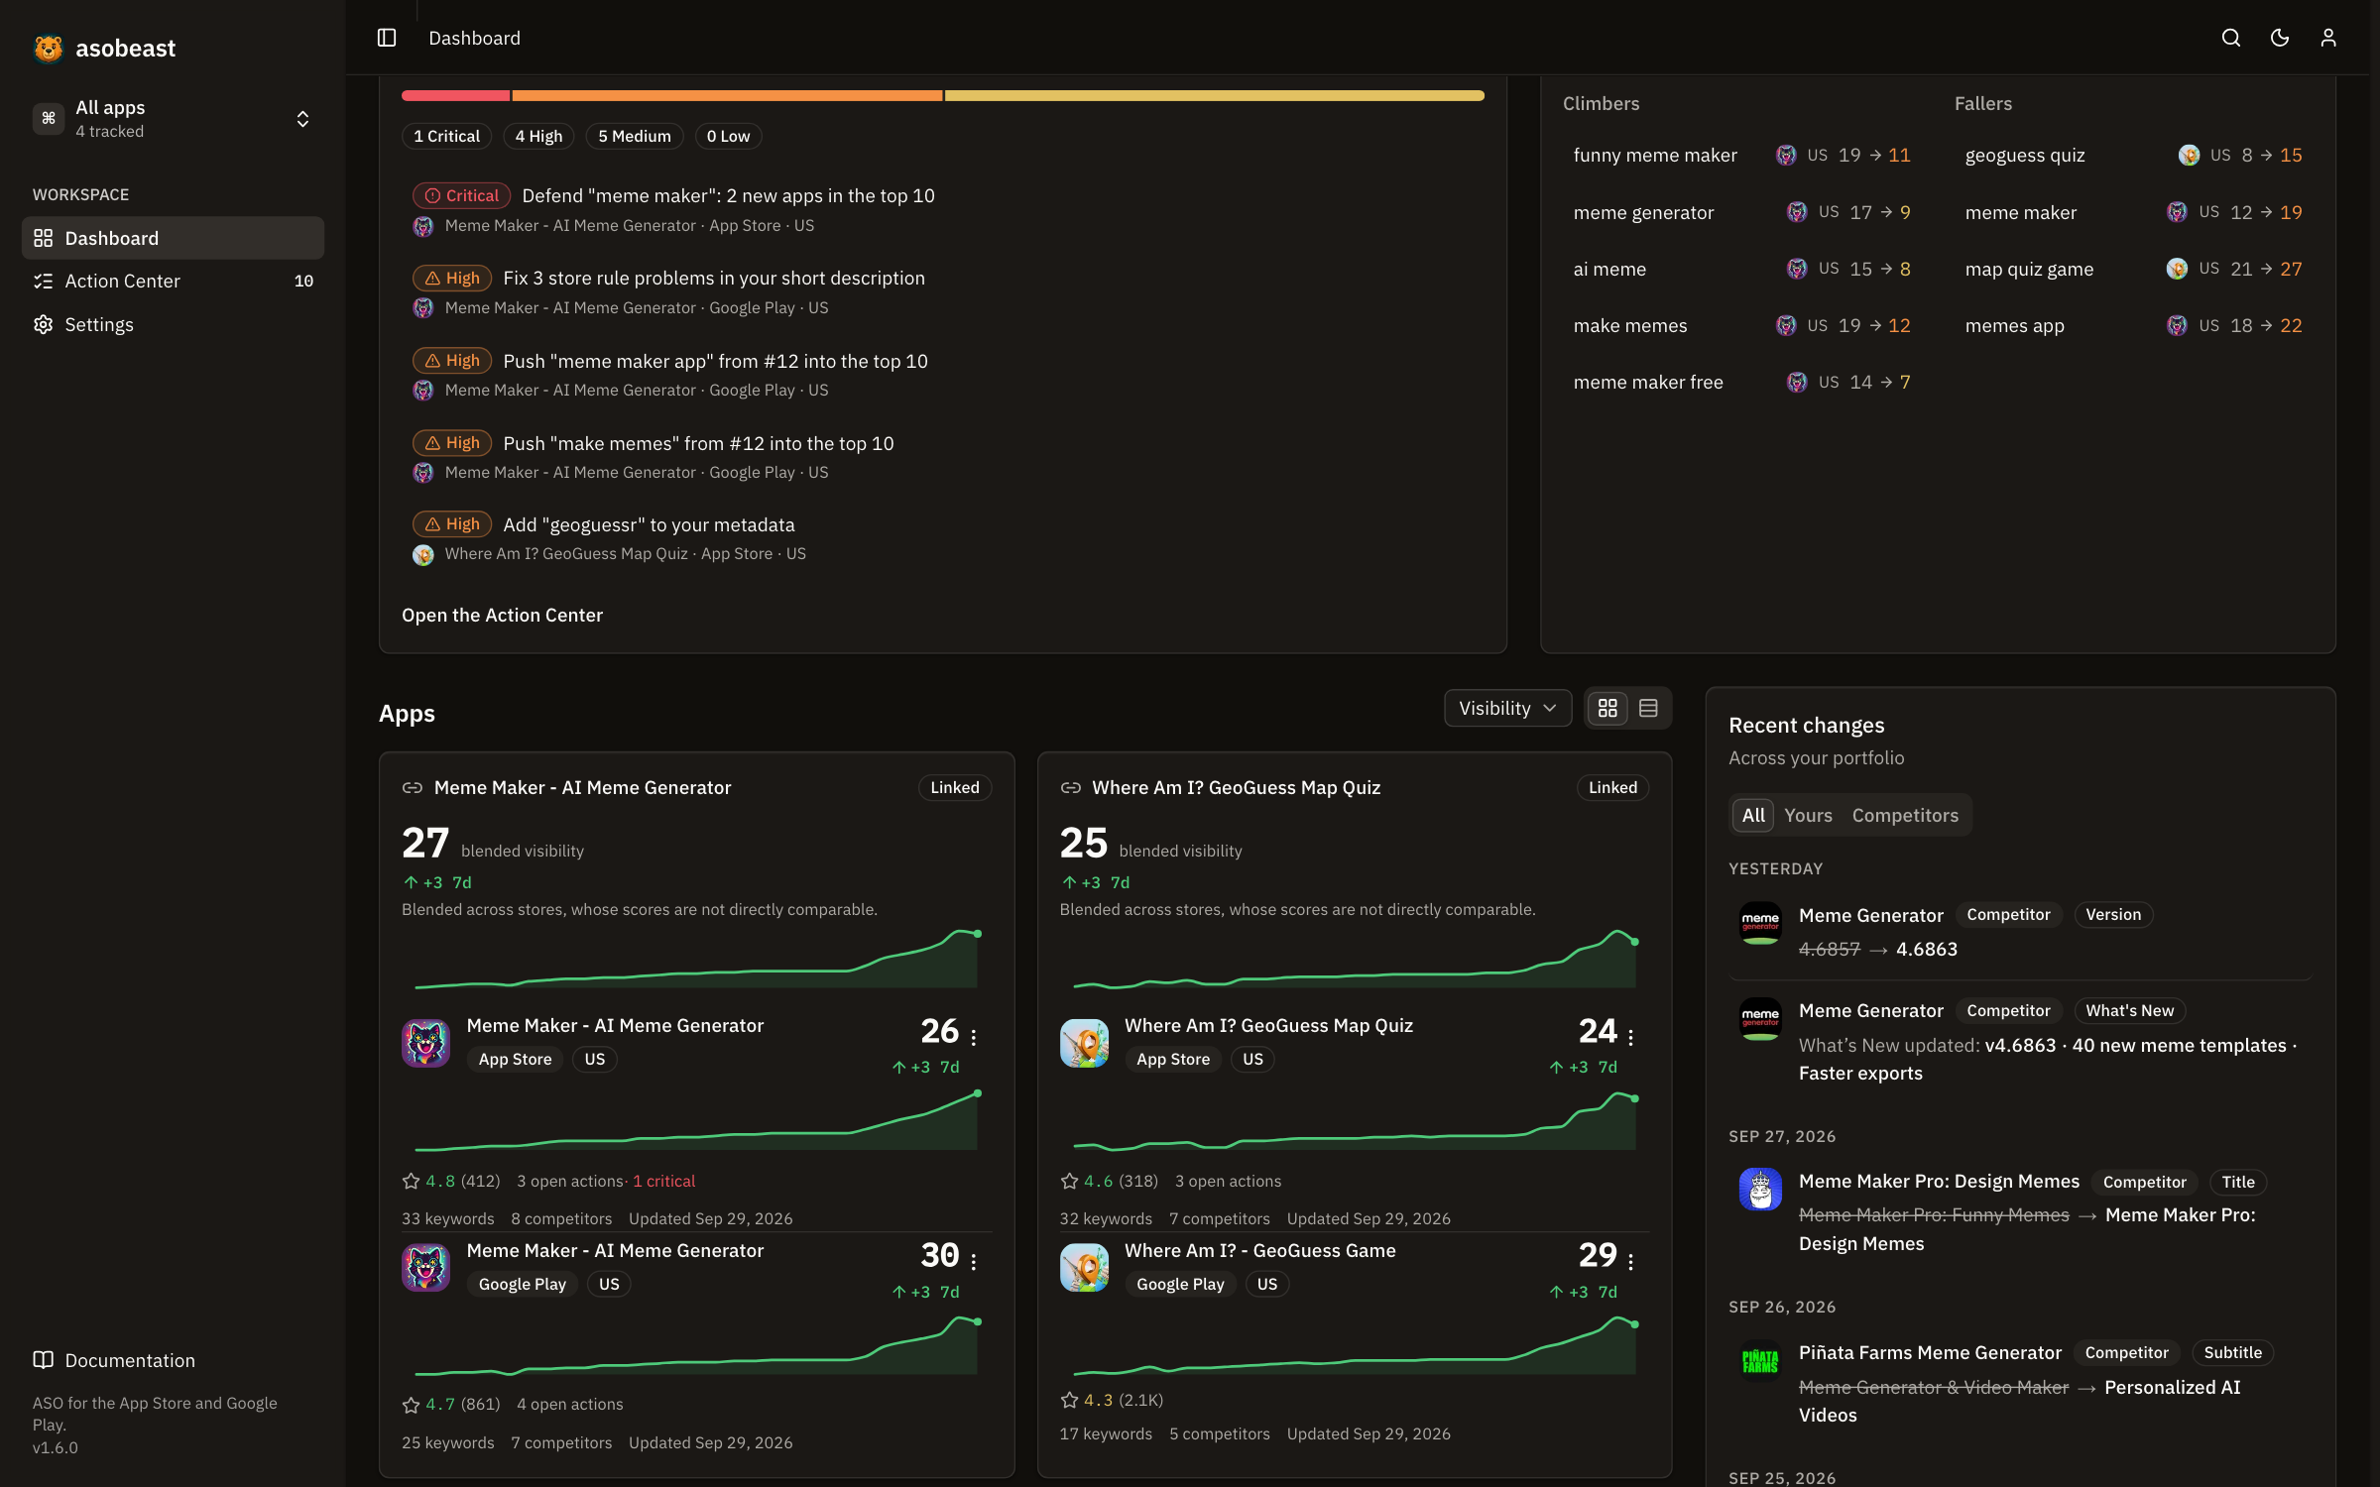The image size is (2380, 1487).
Task: Open options menu for App Store score 26
Action: 974,1037
